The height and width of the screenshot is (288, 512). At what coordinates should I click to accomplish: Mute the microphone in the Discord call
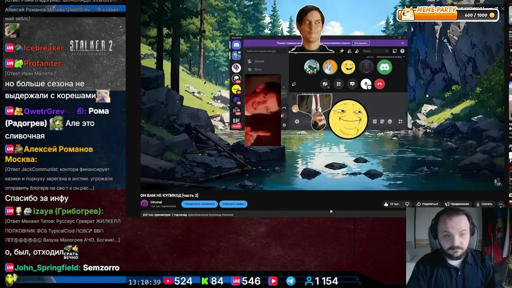pos(366,84)
